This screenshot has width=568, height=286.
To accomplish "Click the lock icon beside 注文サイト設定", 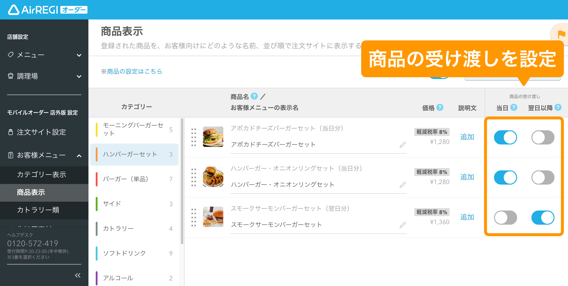I will coord(11,132).
